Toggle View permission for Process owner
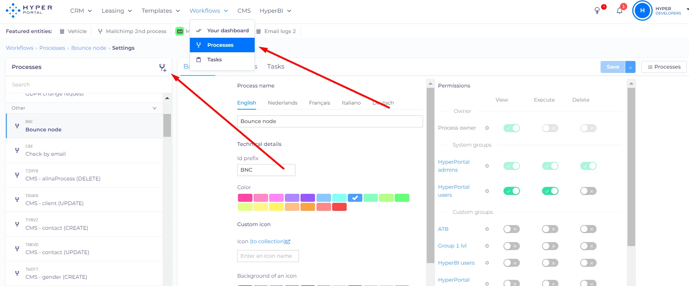 [511, 128]
